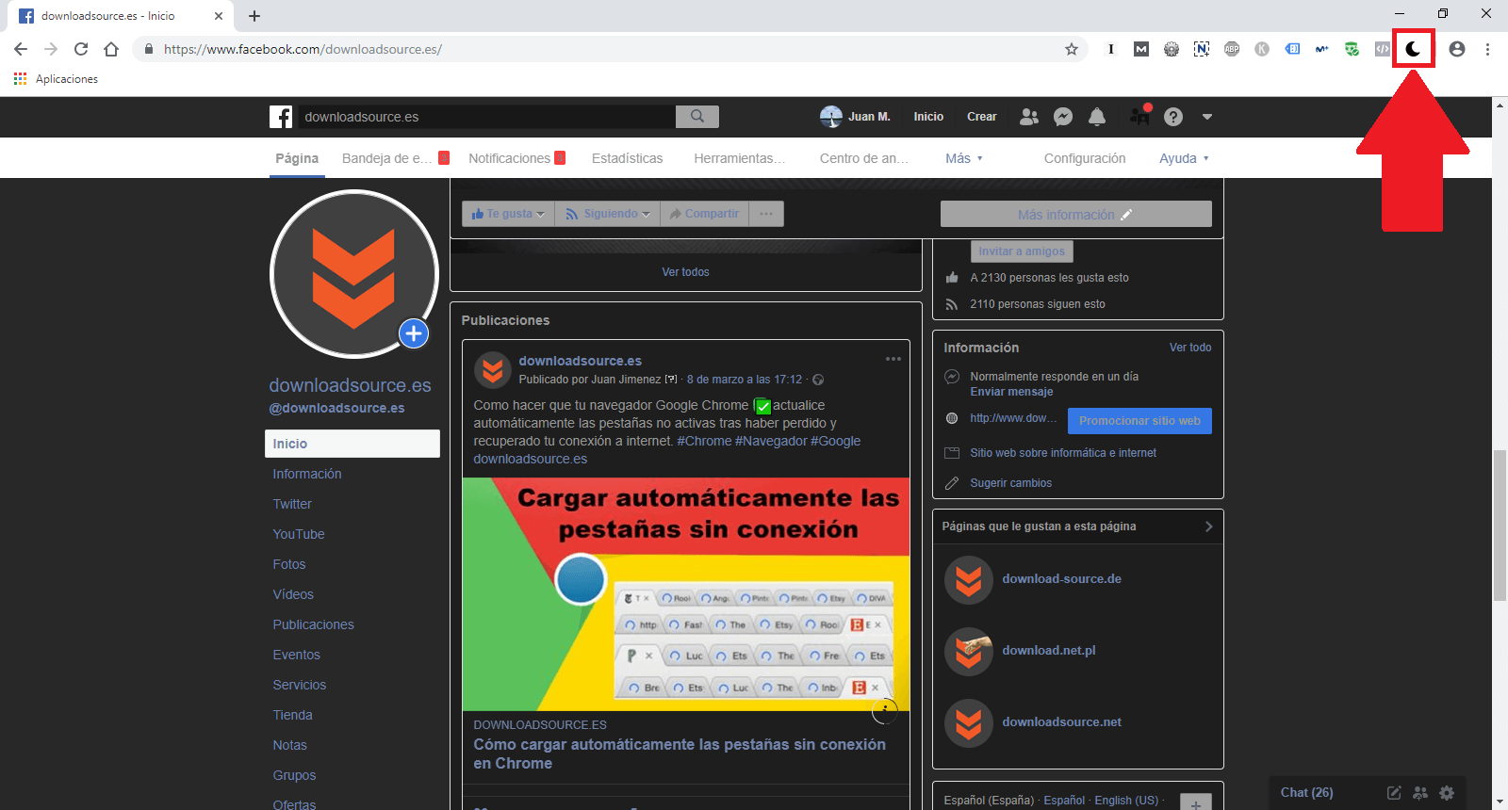
Task: Open Bandeja de entrada tab
Action: coord(395,158)
